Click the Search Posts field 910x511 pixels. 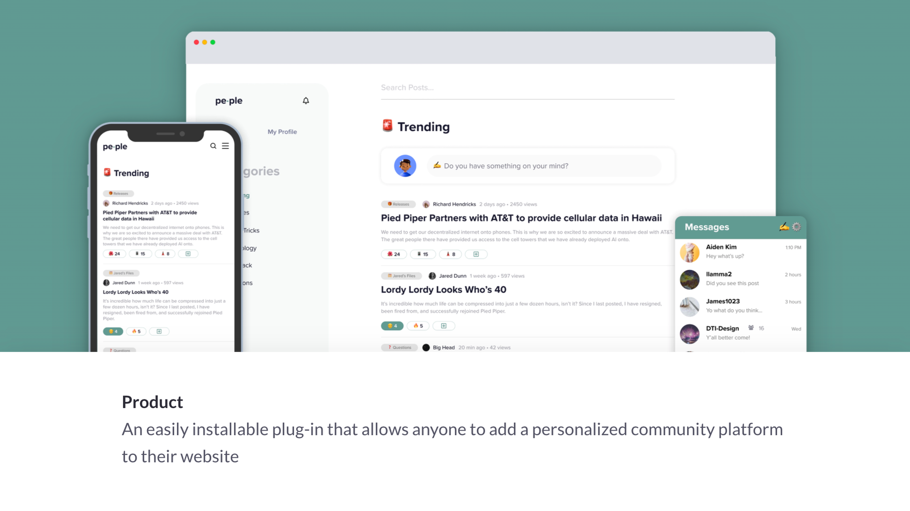coord(527,88)
